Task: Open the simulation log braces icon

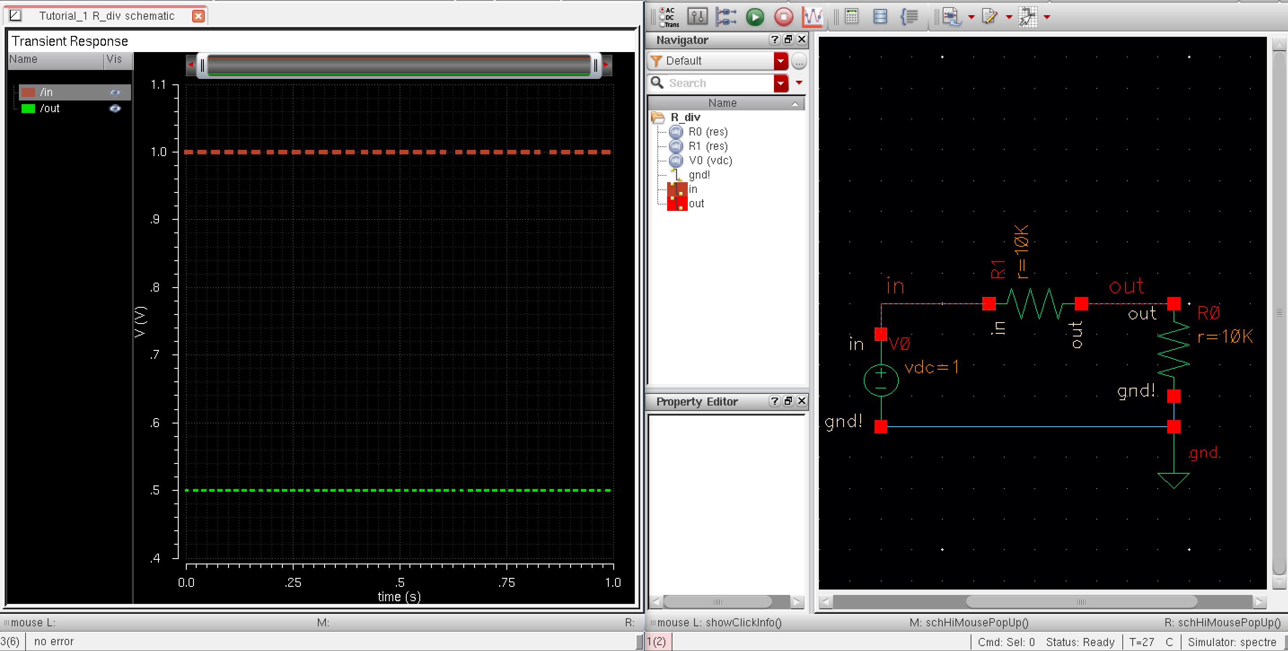Action: (x=910, y=17)
